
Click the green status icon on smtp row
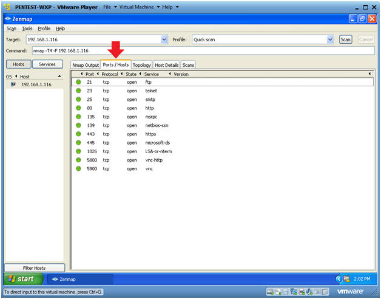[x=78, y=99]
